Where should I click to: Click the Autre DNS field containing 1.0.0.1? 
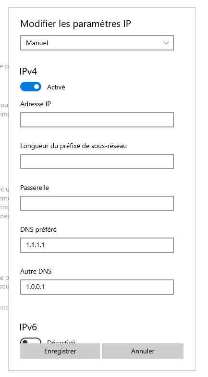pyautogui.click(x=97, y=287)
